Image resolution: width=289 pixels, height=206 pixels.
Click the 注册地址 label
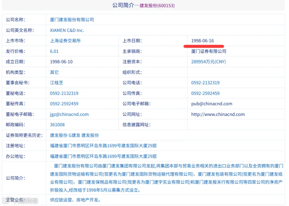15,146
